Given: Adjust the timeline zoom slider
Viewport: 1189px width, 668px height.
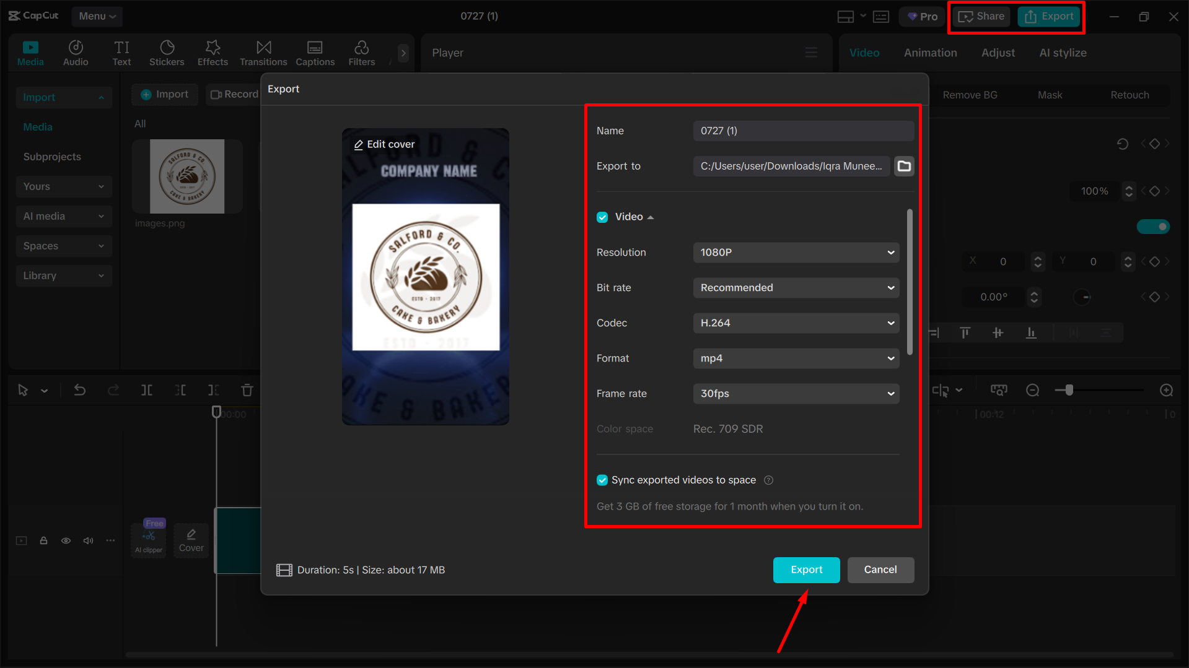Looking at the screenshot, I should [1069, 390].
